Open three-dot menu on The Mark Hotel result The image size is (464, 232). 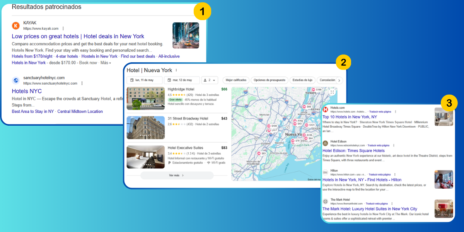392,203
